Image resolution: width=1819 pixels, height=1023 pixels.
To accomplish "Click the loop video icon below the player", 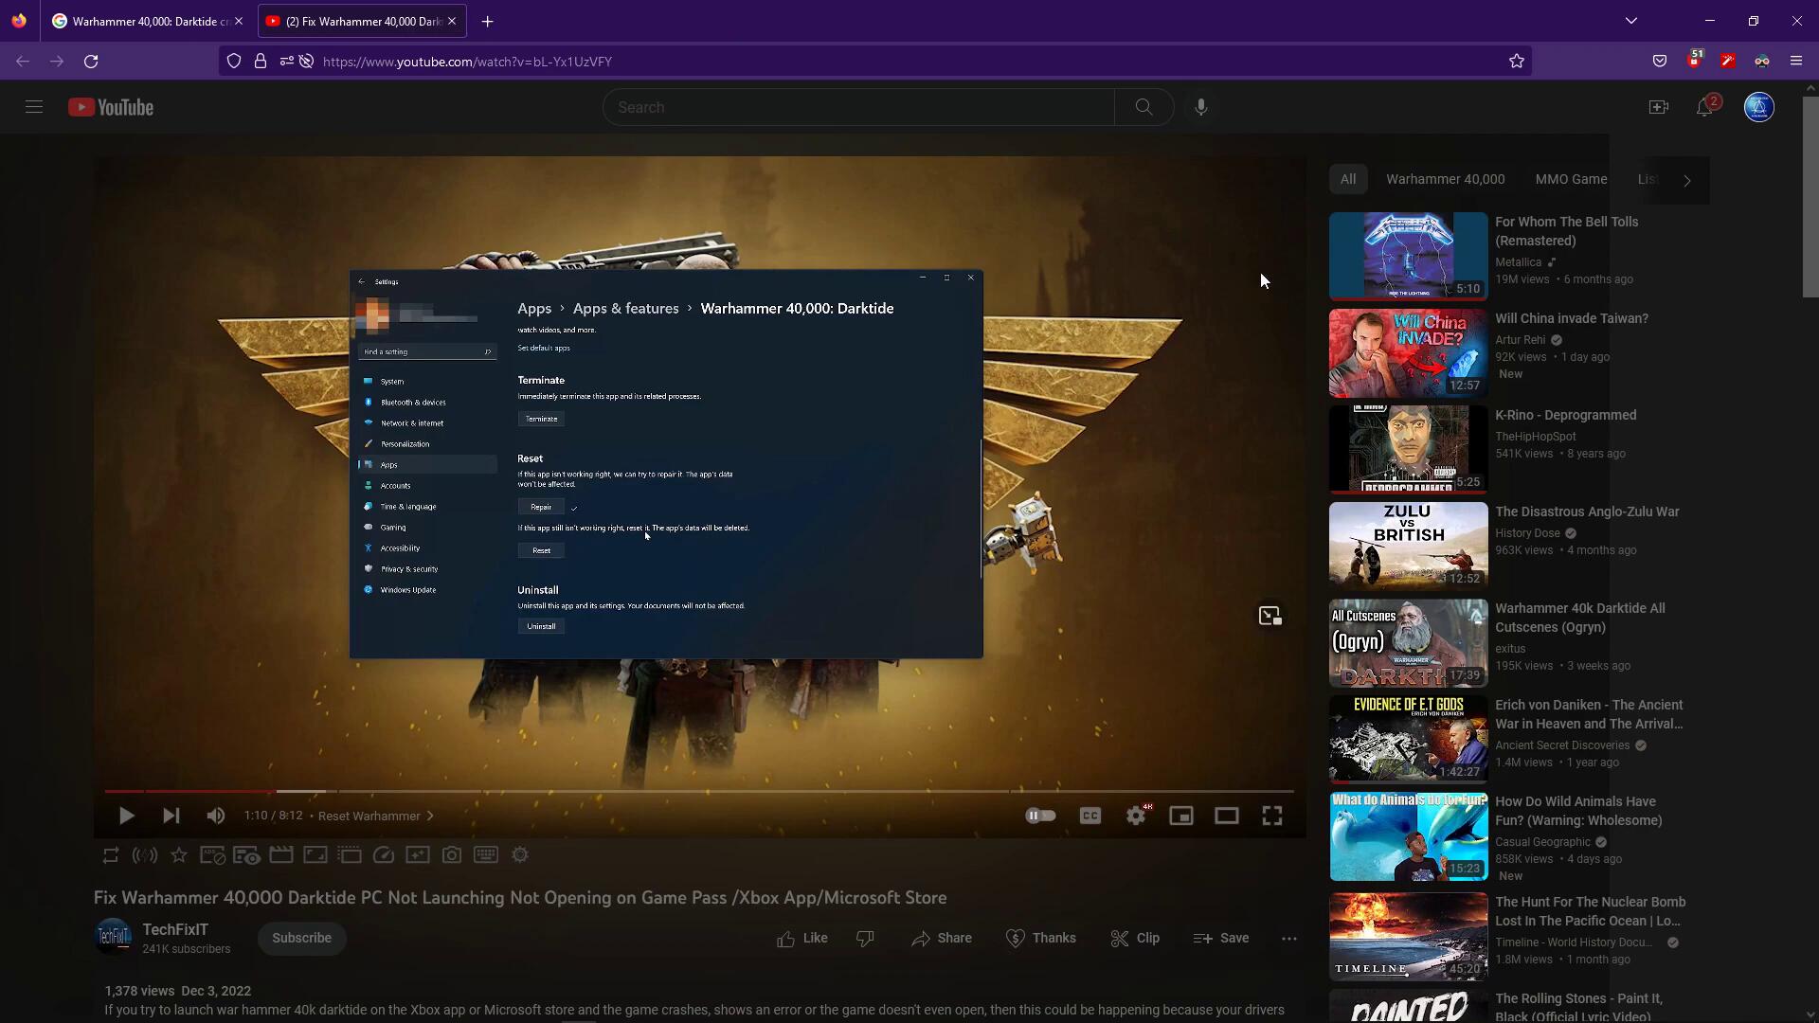I will pos(111,855).
